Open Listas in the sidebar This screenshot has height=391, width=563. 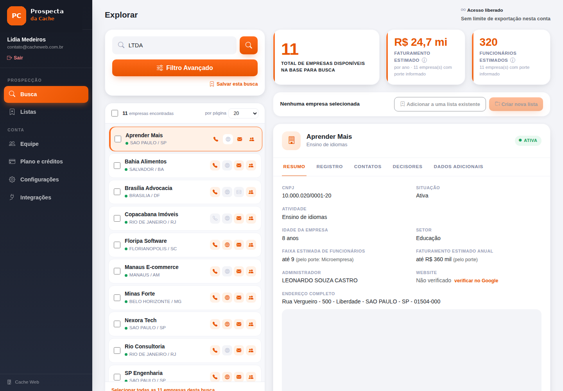click(x=46, y=112)
